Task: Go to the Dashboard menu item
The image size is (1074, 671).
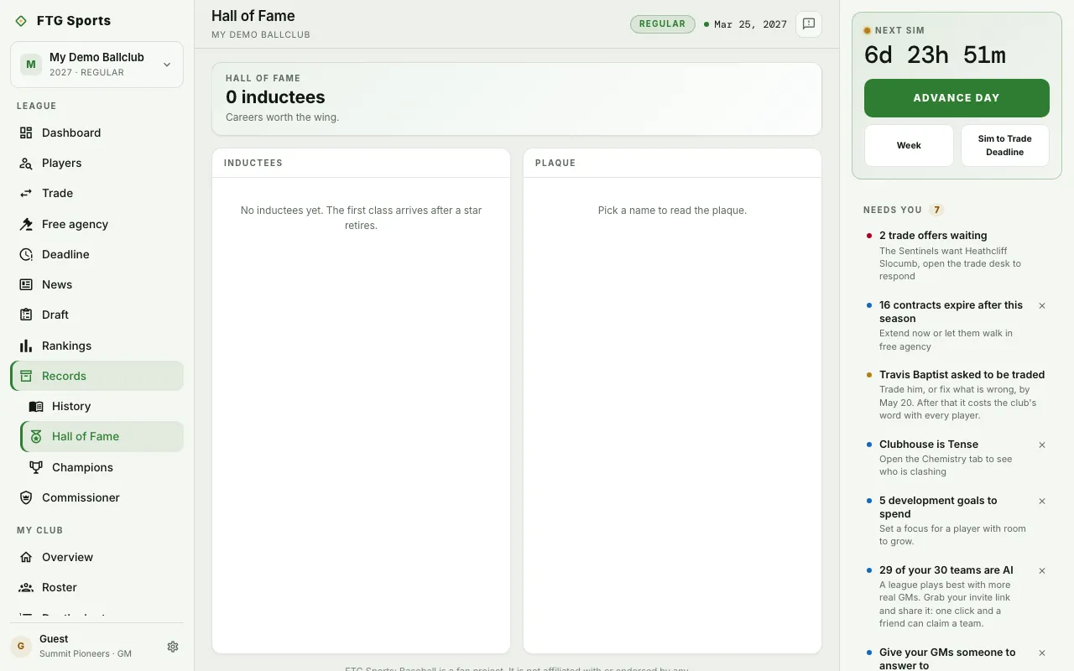Action: [96, 133]
